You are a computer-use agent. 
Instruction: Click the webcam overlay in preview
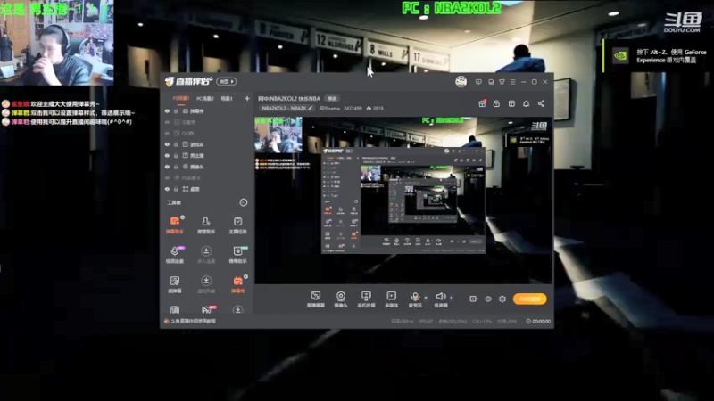pyautogui.click(x=278, y=135)
